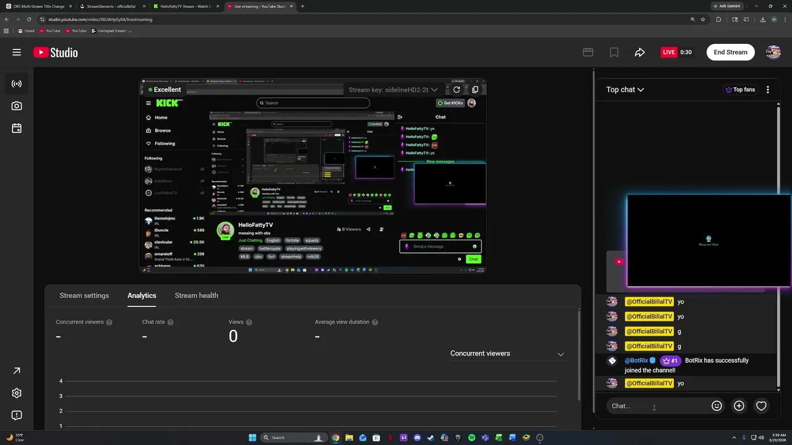Reset the stream key with refresh icon
This screenshot has height=445, width=792.
point(457,90)
